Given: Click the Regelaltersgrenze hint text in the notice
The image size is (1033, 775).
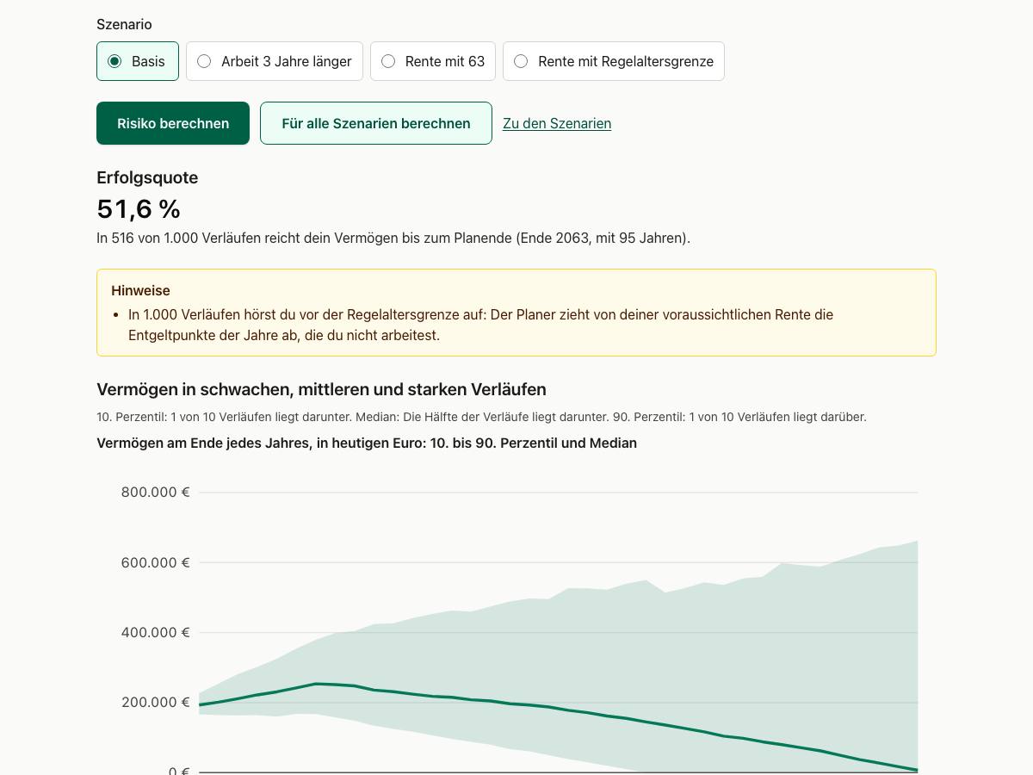Looking at the screenshot, I should 480,325.
